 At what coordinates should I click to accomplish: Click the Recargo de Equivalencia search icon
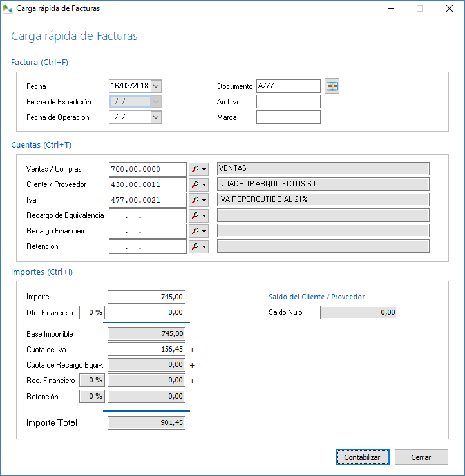click(x=195, y=215)
